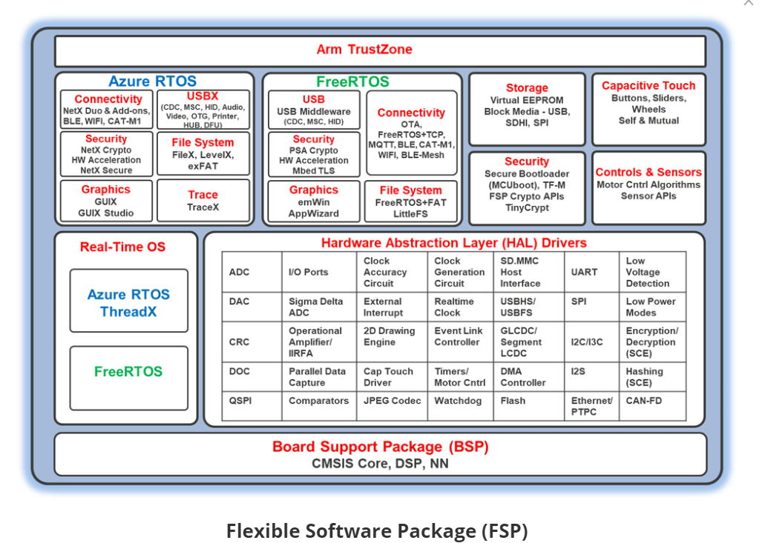The width and height of the screenshot is (762, 543).
Task: Click the Graphics box with emWin AppWizard
Action: click(314, 201)
